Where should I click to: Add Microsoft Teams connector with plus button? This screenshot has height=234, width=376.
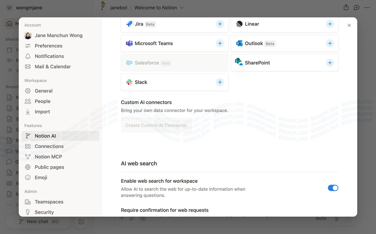pyautogui.click(x=220, y=43)
